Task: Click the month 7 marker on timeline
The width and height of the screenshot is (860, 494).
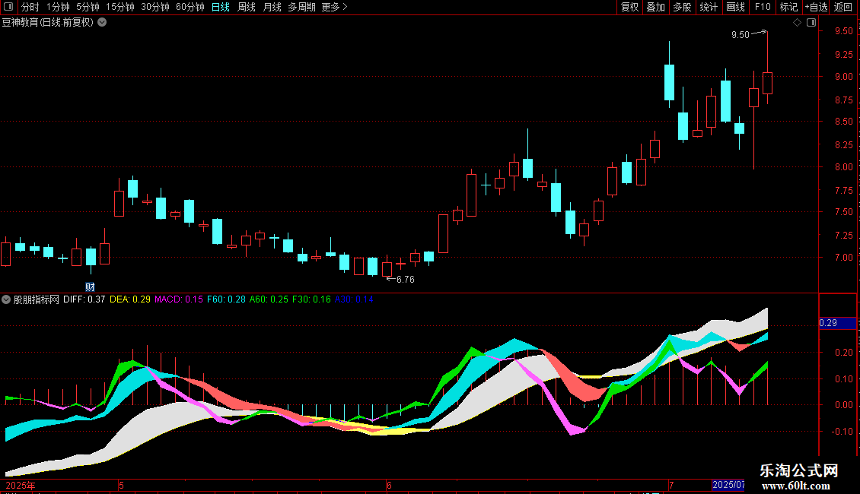Action: (670, 486)
